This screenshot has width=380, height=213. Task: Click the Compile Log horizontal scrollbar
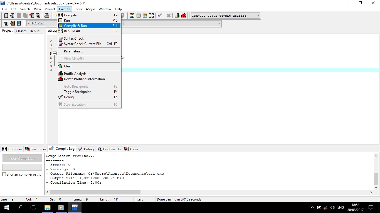click(95, 192)
